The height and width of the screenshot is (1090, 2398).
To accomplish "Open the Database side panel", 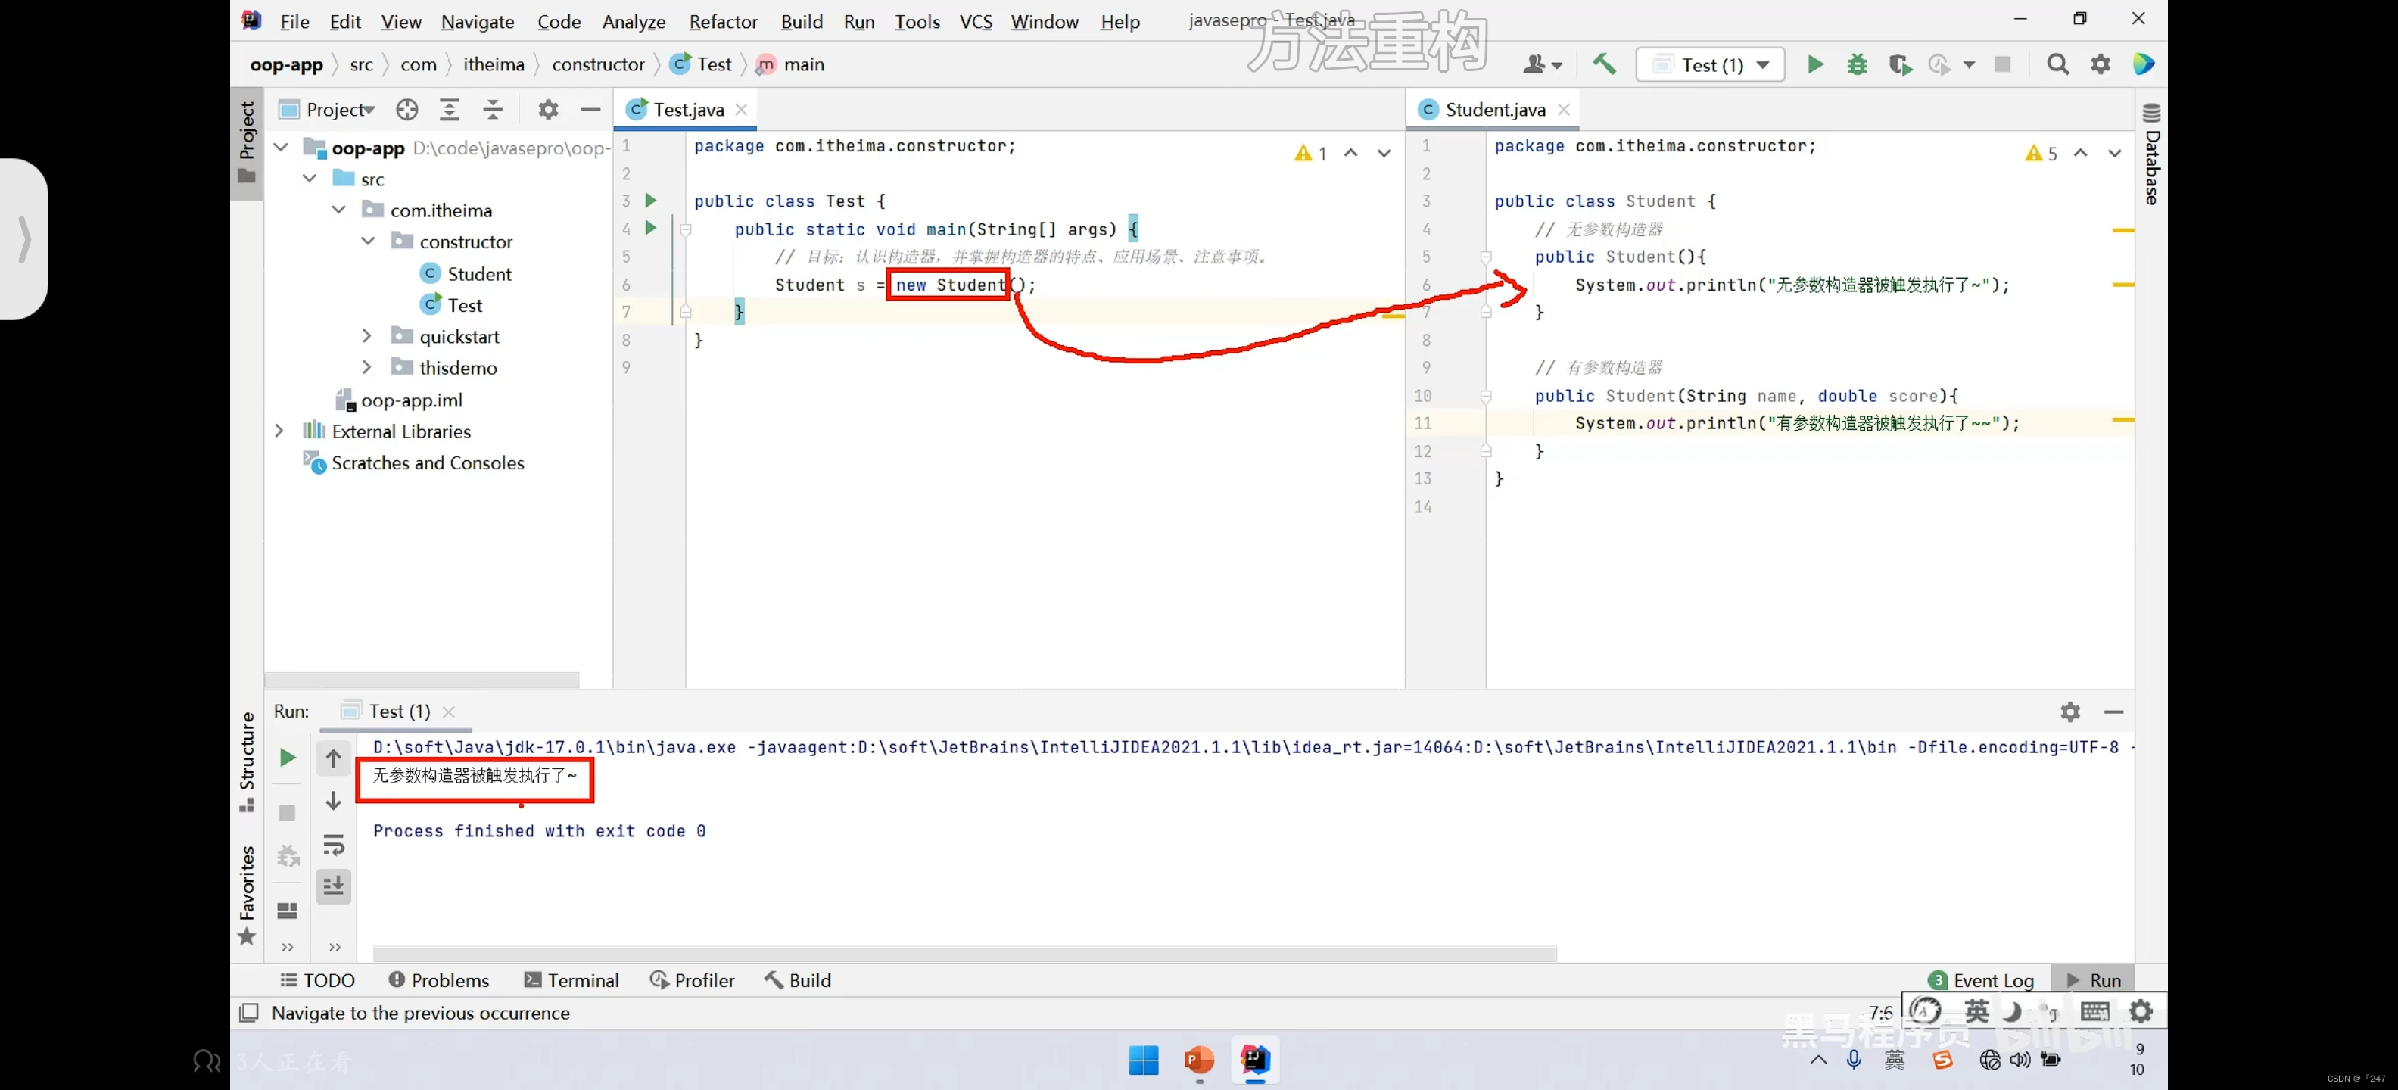I will [x=2150, y=154].
